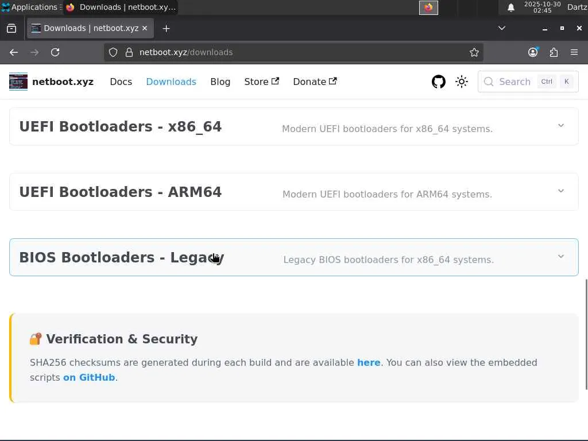
Task: Open the 'on GitHub' scripts link
Action: point(89,377)
